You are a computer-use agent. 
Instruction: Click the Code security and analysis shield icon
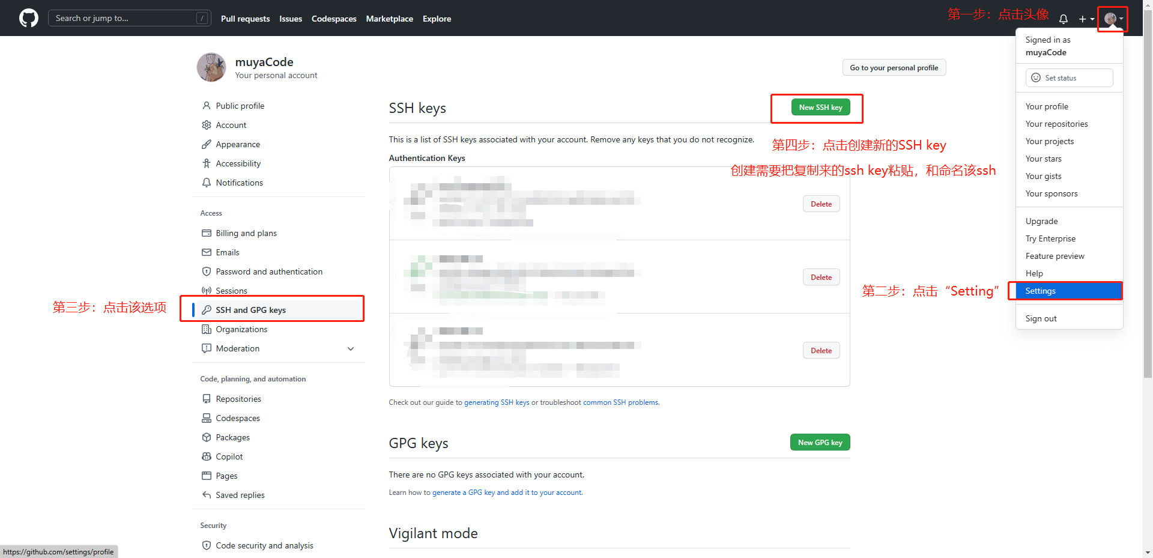(x=207, y=545)
